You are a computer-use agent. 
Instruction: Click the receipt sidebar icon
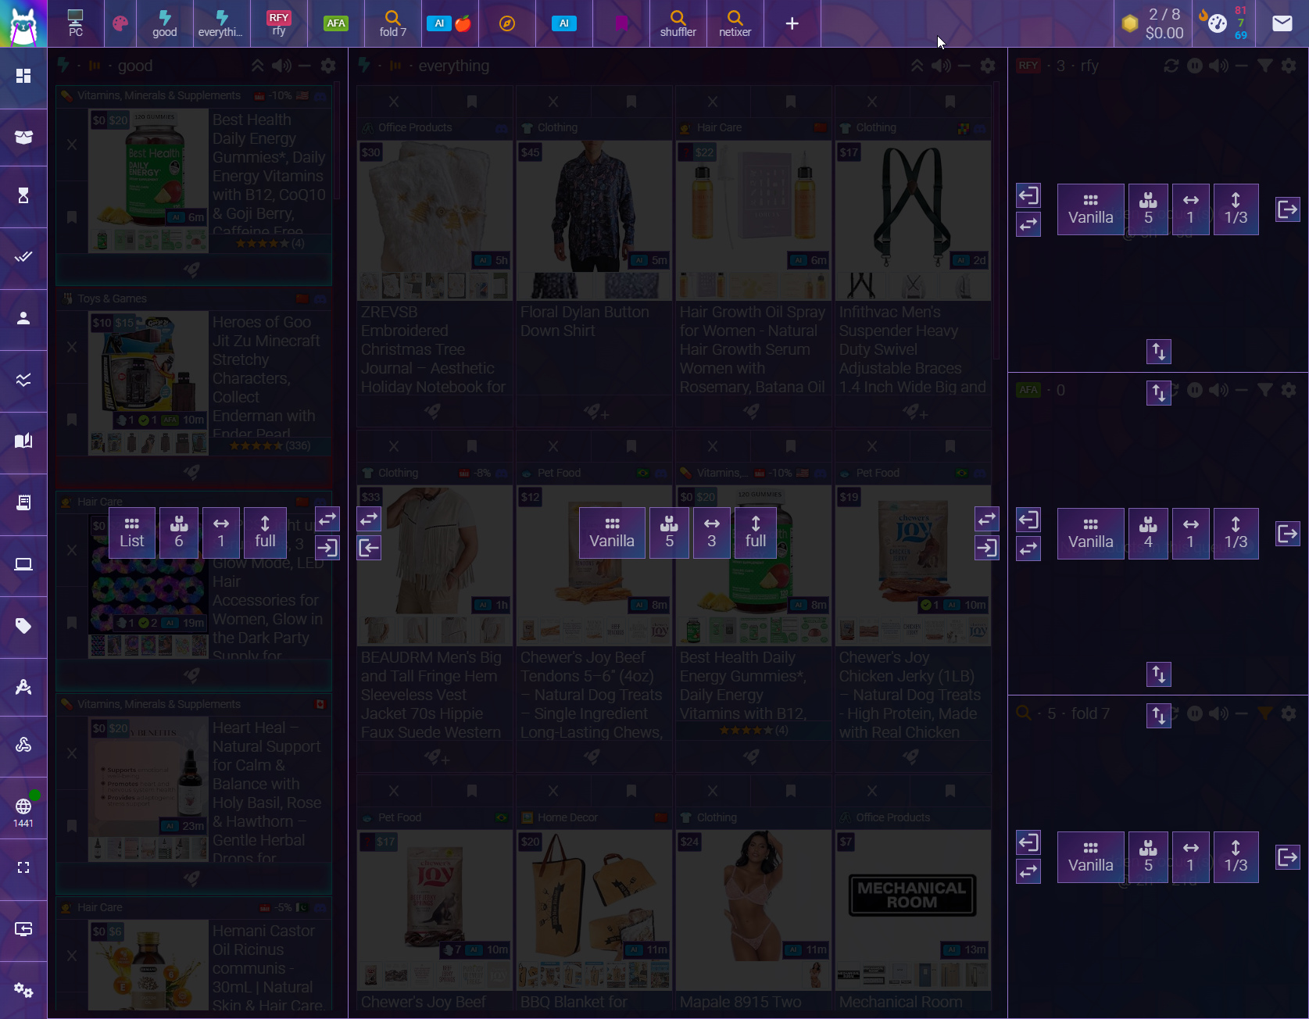pyautogui.click(x=23, y=502)
